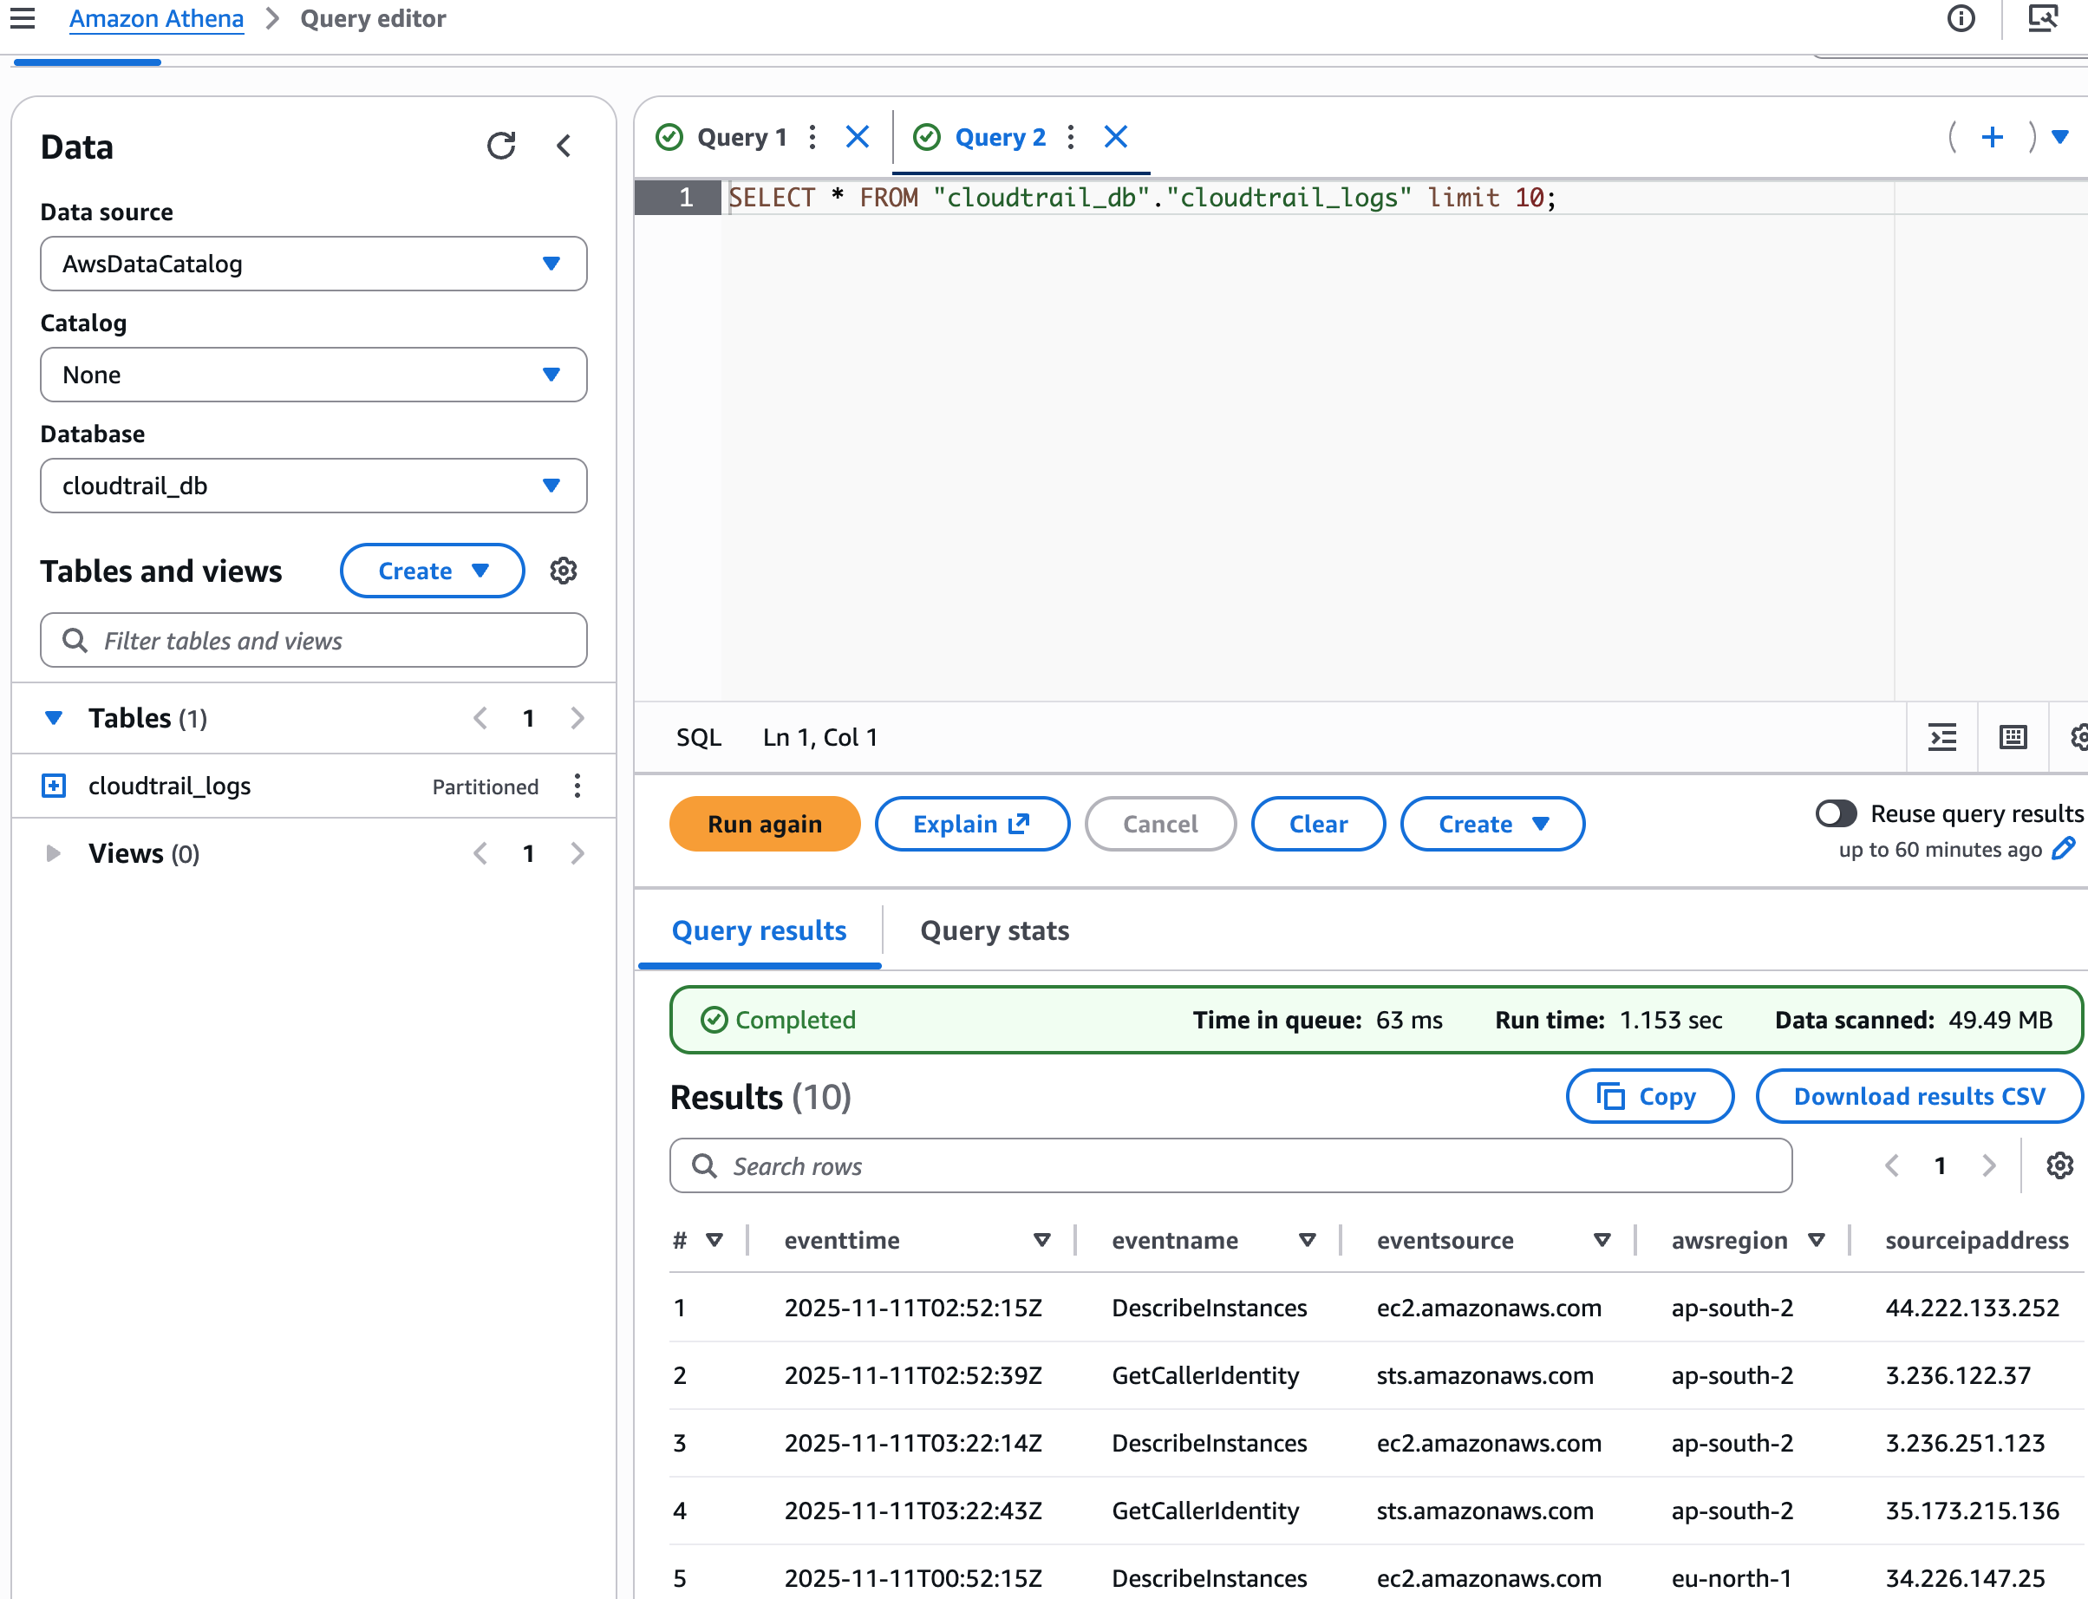
Task: Click the format query icon
Action: click(x=1942, y=738)
